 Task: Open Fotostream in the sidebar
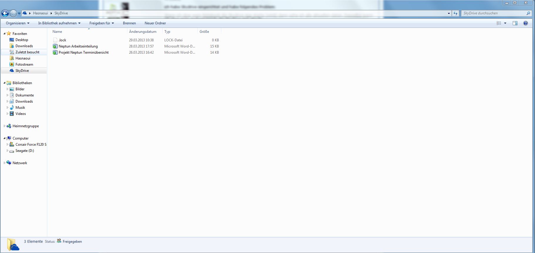coord(24,64)
